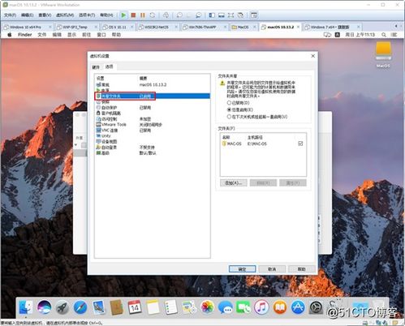
Task: Open Safari from the macOS dock
Action: tap(80, 307)
